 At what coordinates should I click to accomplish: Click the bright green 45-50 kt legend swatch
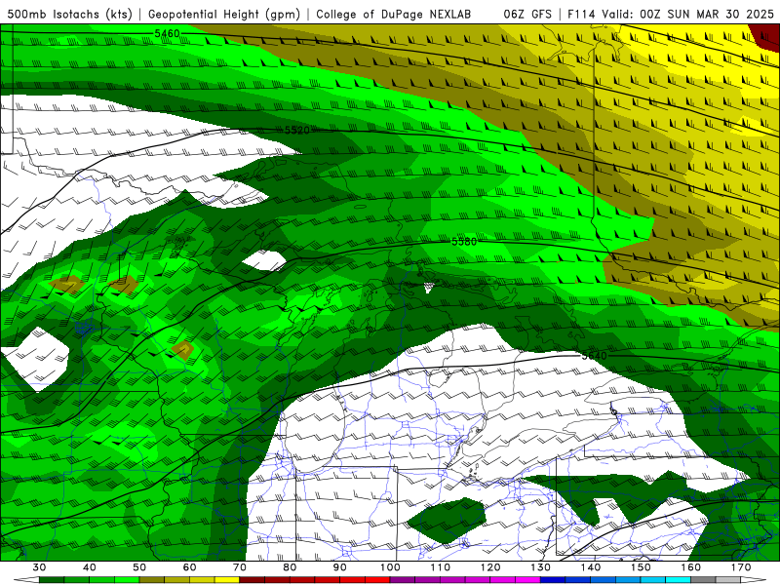[x=127, y=580]
